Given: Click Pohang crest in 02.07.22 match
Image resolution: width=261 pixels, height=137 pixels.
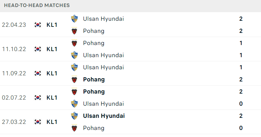Looking at the screenshot, I should click(x=75, y=92).
